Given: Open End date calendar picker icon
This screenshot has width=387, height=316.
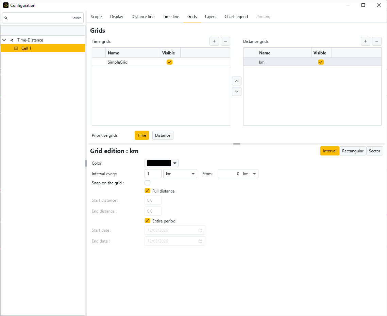Looking at the screenshot, I should (200, 241).
